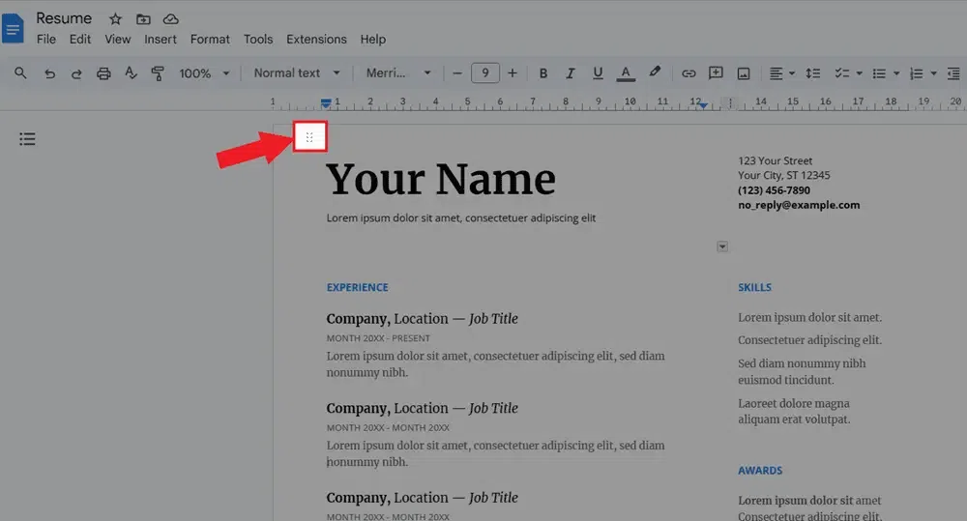Click the font size input field
The width and height of the screenshot is (967, 521).
[484, 73]
